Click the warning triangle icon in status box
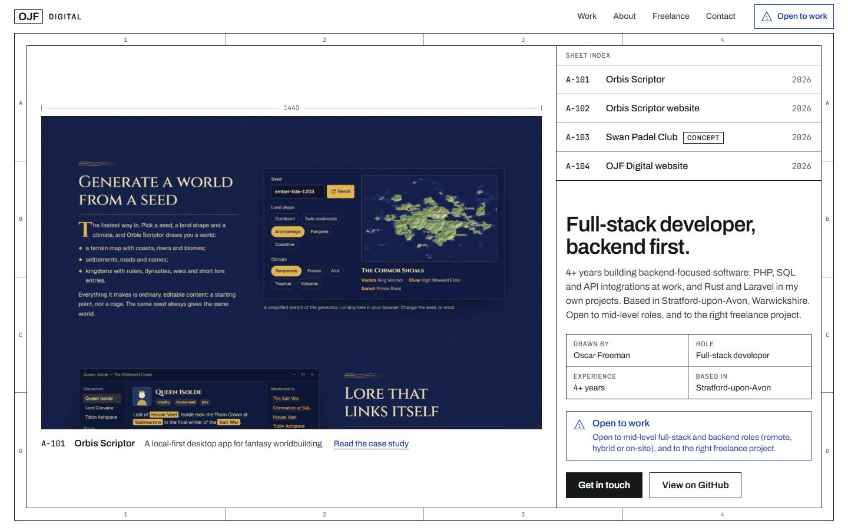Image resolution: width=848 pixels, height=530 pixels. click(579, 425)
